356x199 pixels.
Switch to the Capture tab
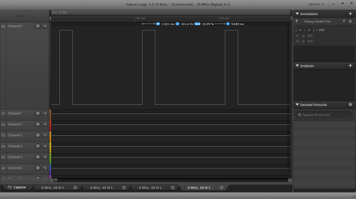click(17, 187)
